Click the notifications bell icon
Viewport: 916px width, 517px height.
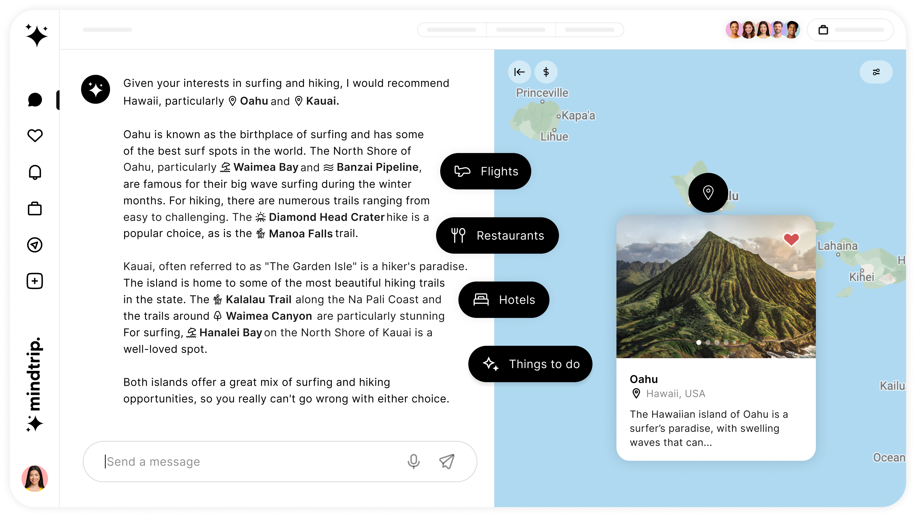point(34,172)
